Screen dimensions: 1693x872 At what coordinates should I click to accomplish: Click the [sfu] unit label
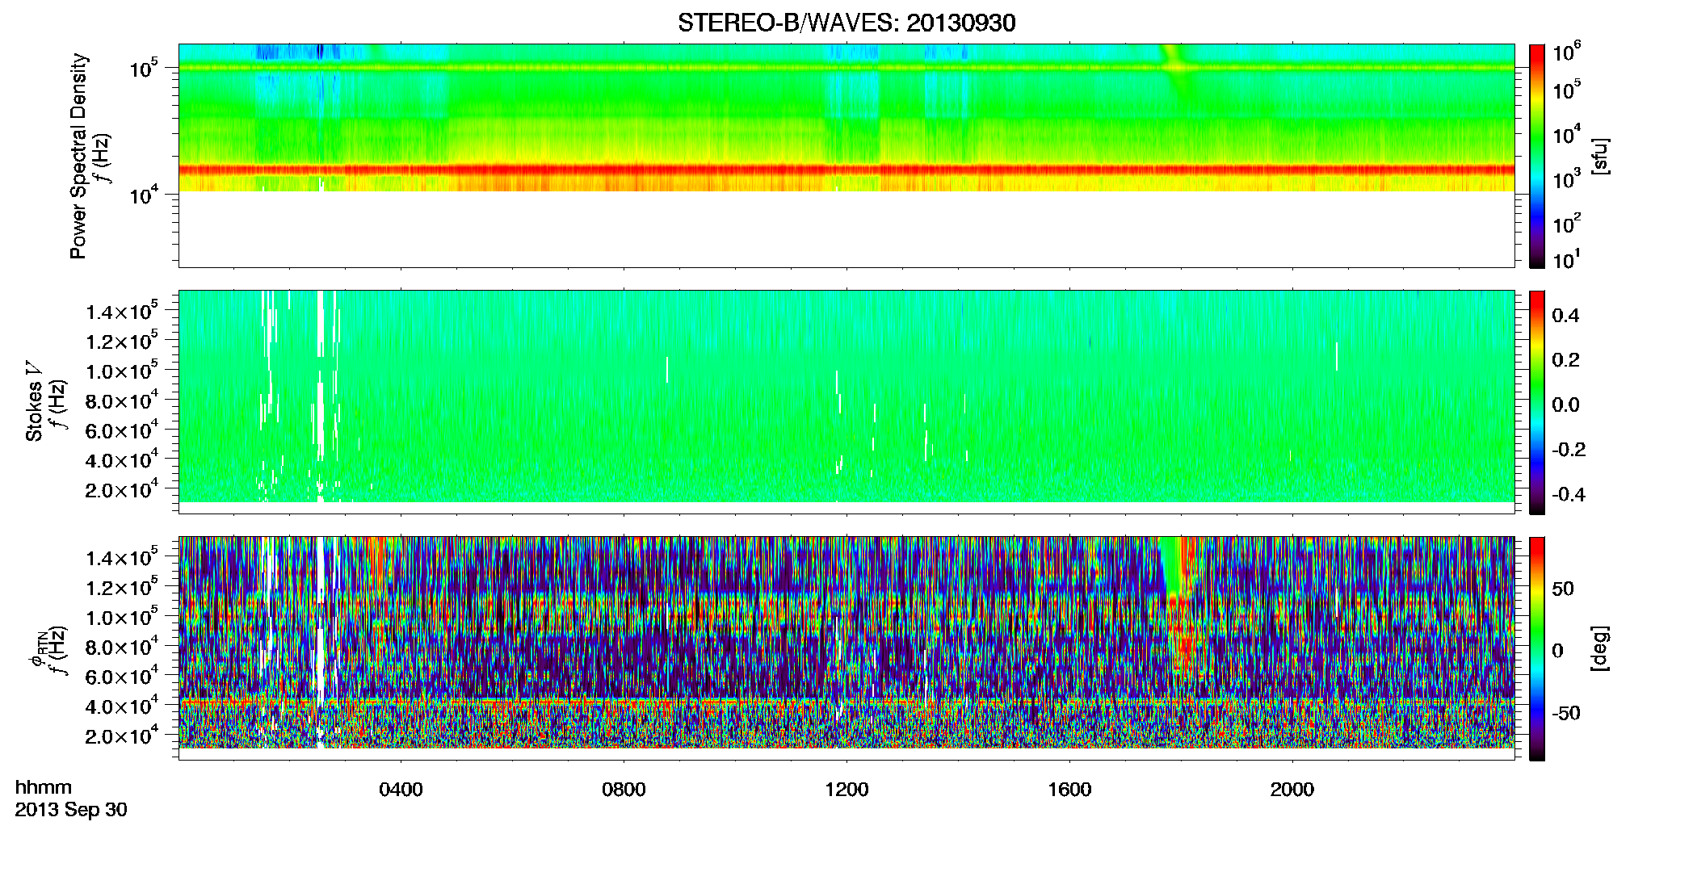pyautogui.click(x=1600, y=156)
